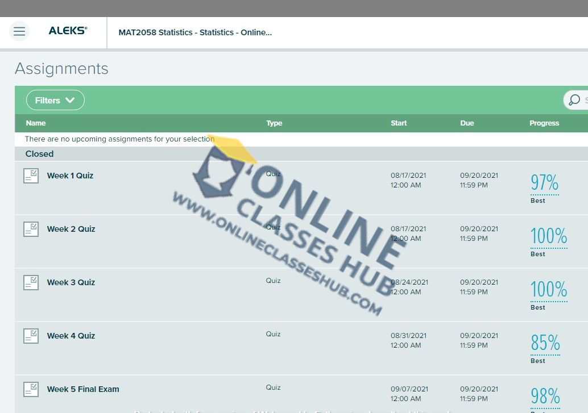Click the search magnifier icon

coord(574,100)
